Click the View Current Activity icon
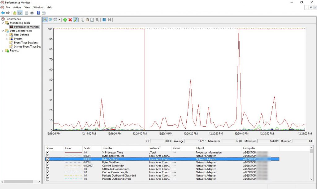Screen dimensions: 317x189 [x=45, y=20]
